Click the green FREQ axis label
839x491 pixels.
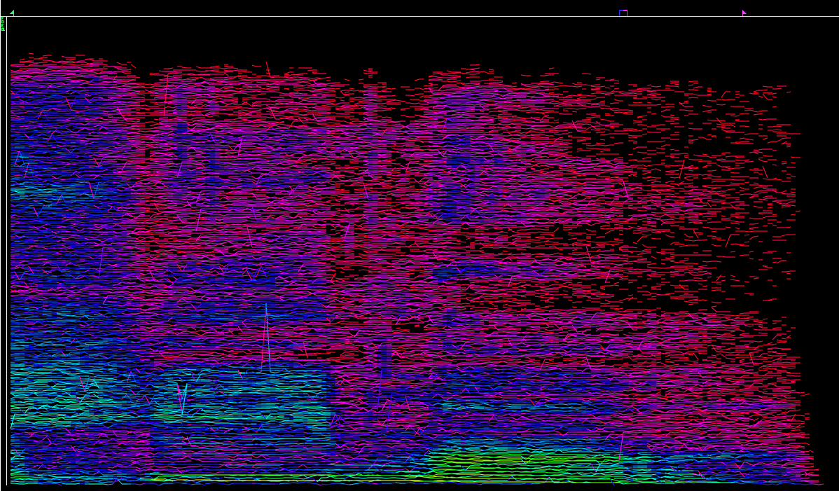point(3,25)
